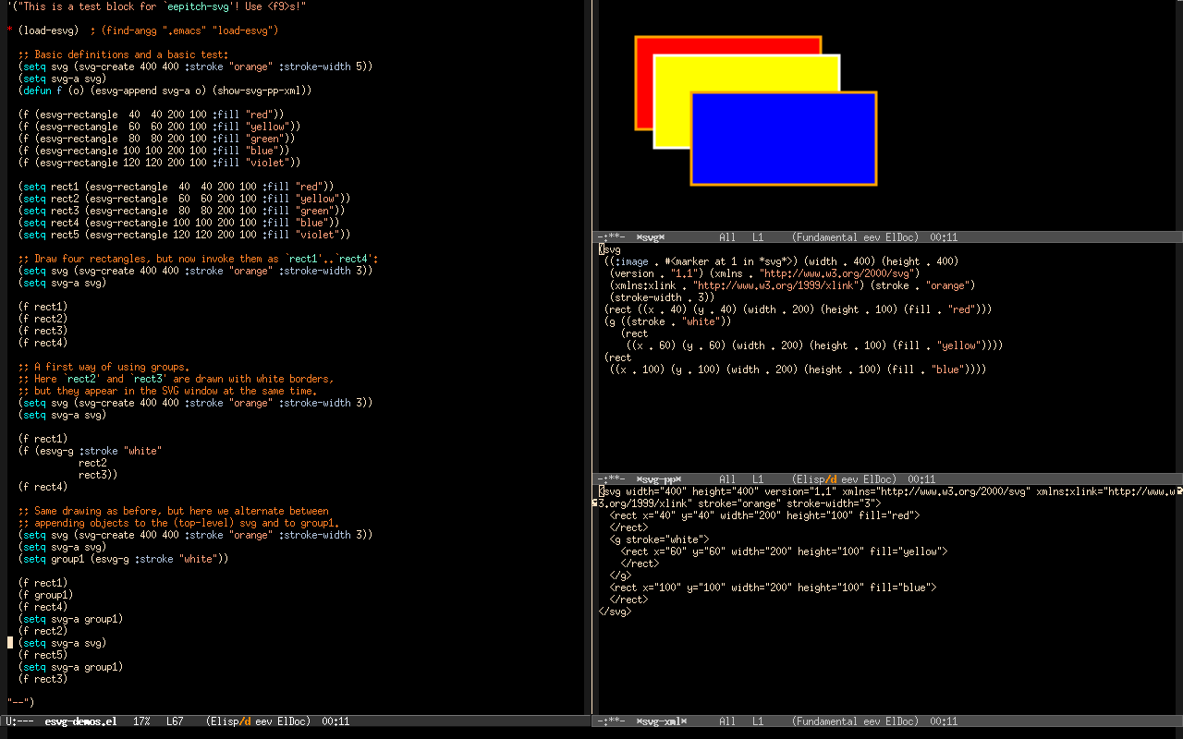Click comment ";; A first way of using groups."

[104, 367]
